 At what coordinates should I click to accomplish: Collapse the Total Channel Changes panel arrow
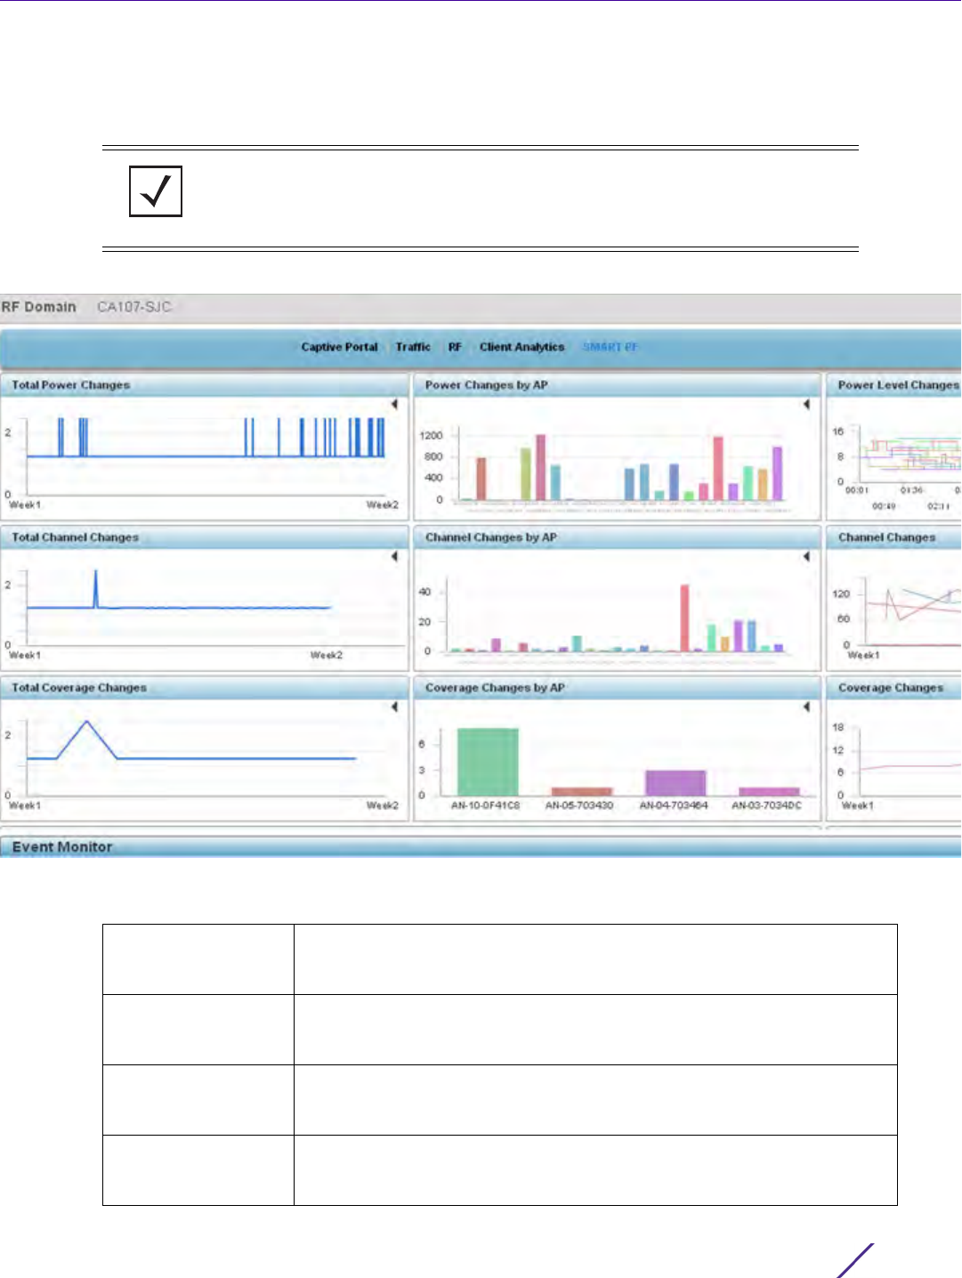click(x=394, y=556)
